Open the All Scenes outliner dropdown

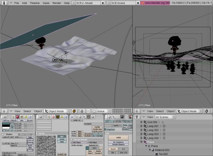coord(165,117)
